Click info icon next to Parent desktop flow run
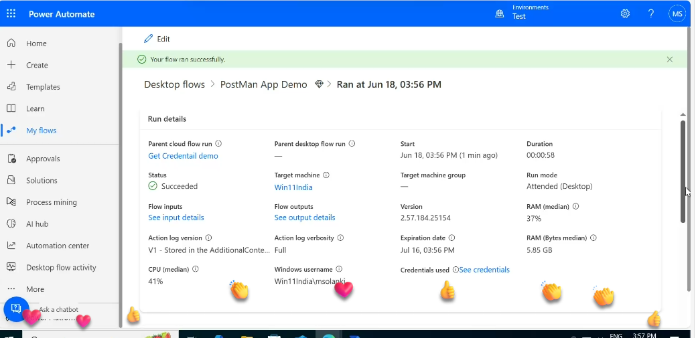 (352, 144)
